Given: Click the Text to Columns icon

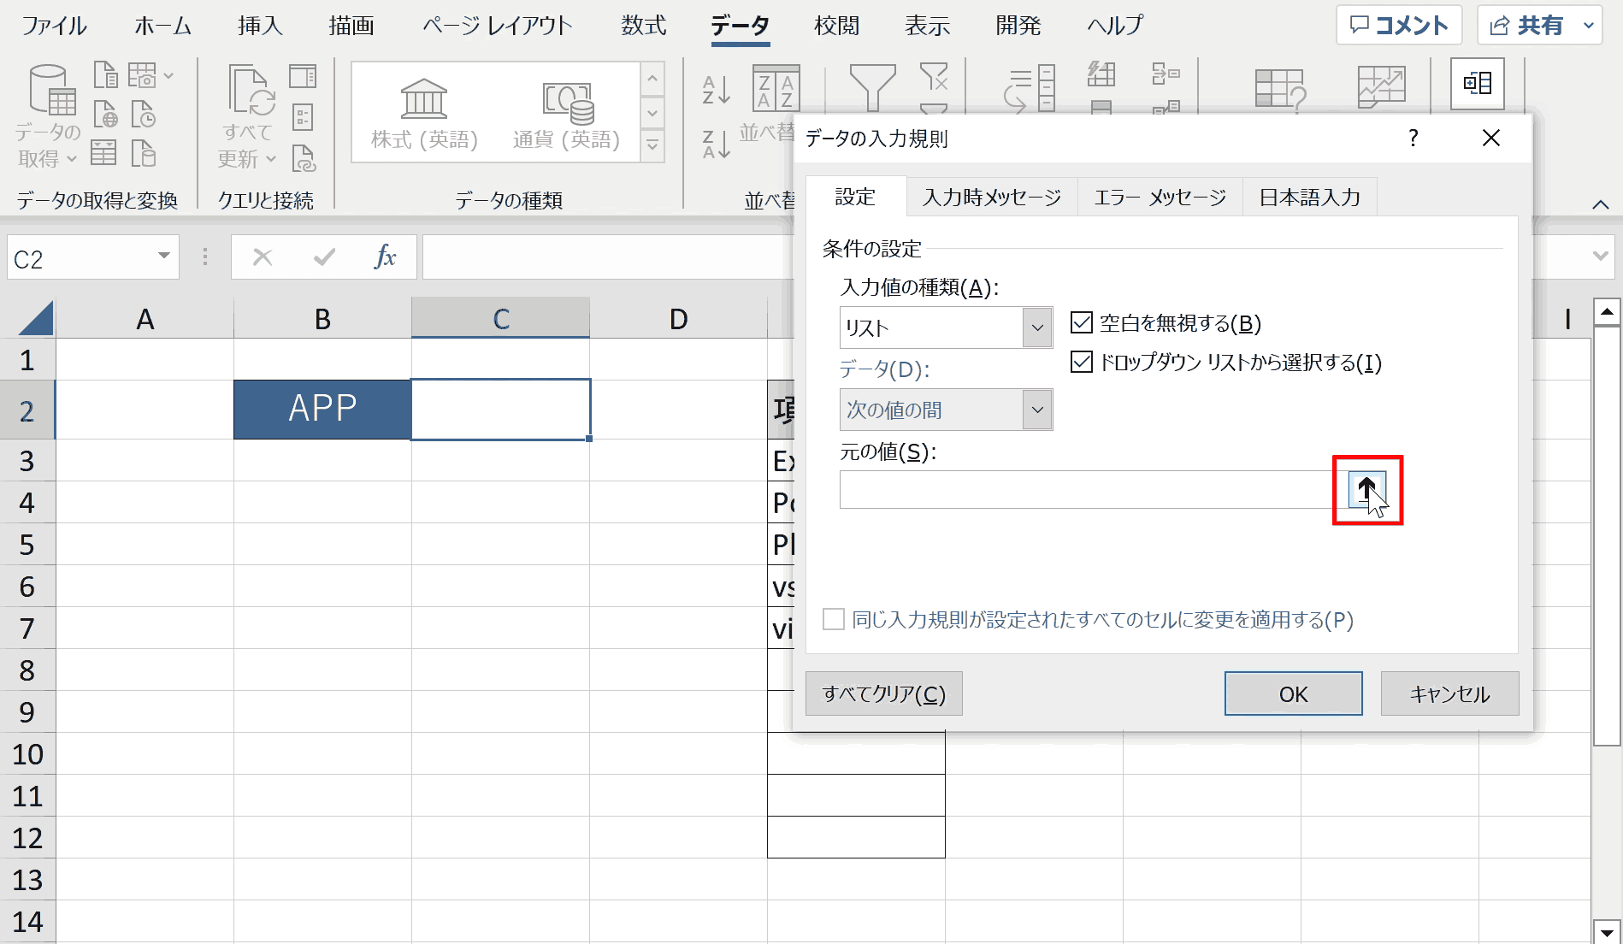Looking at the screenshot, I should tap(1030, 89).
